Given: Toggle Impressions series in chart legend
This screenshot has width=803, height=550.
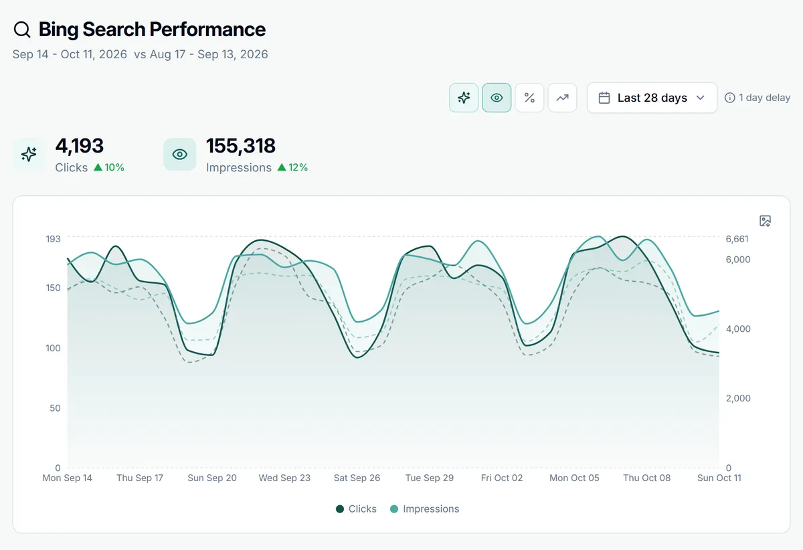Looking at the screenshot, I should (x=424, y=509).
